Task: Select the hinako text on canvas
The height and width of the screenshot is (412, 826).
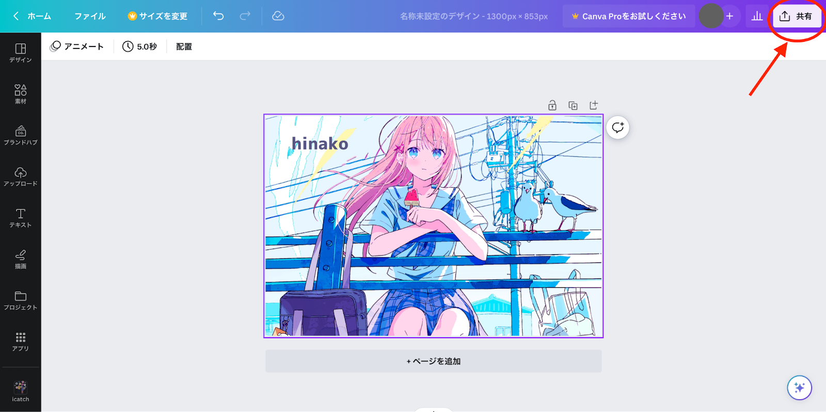Action: coord(320,143)
